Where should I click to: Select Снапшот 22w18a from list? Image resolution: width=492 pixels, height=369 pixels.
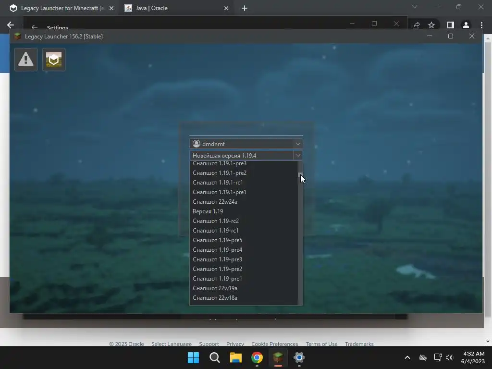[x=244, y=298]
